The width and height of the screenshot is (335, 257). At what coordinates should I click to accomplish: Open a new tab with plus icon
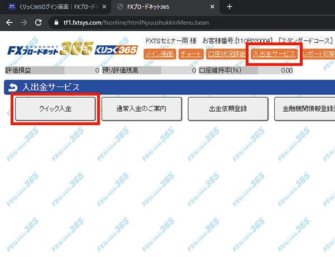click(x=229, y=6)
